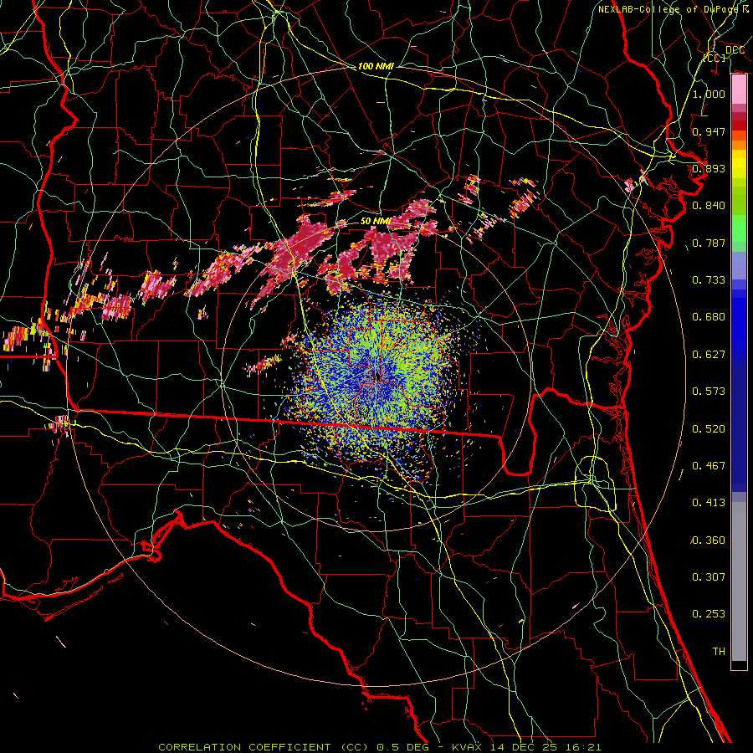This screenshot has height=753, width=753.
Task: Select the 0.307 scale value
Action: click(709, 577)
